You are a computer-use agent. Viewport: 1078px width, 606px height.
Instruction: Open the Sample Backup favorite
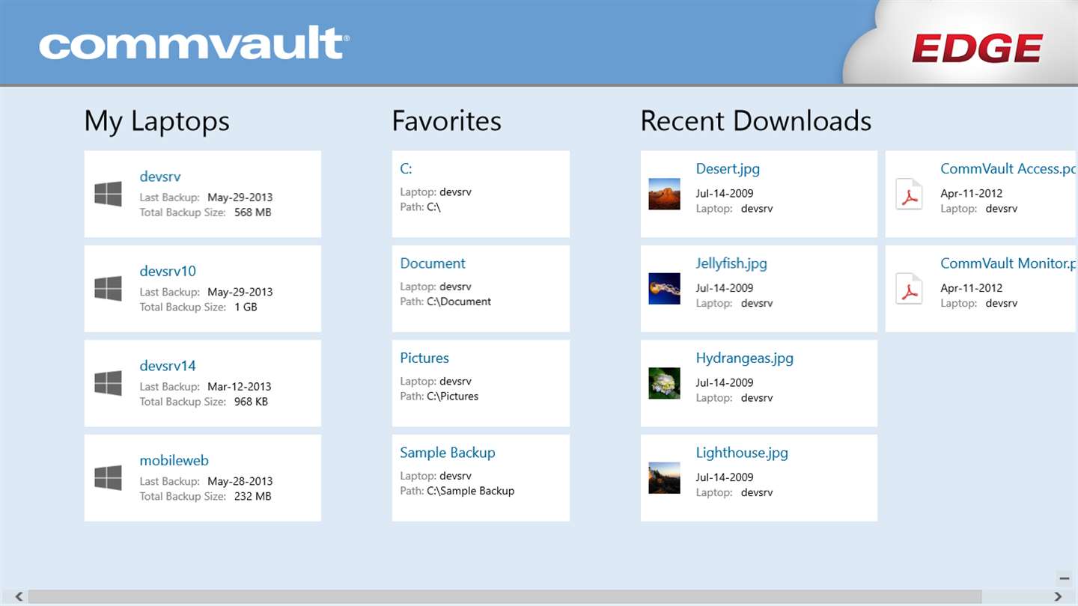[448, 453]
